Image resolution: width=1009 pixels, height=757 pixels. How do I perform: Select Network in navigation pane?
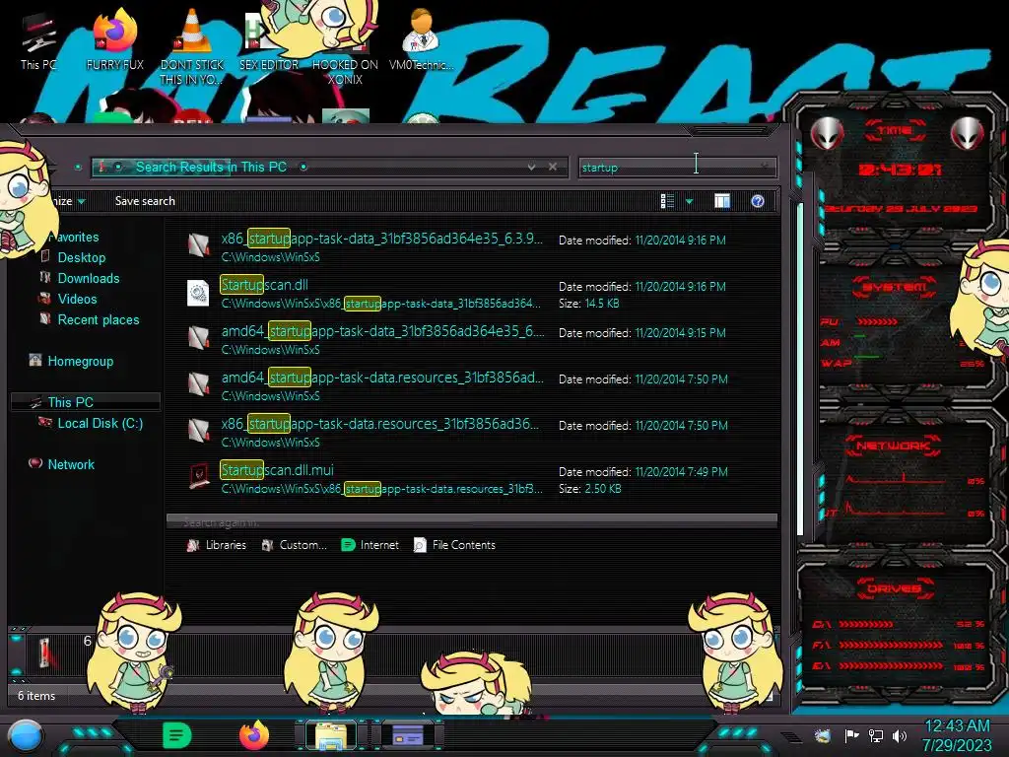[71, 464]
